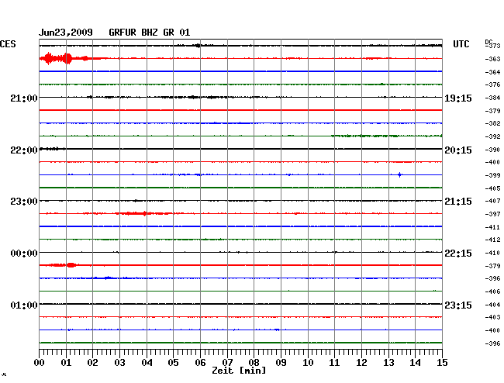
Task: Click minute label 08 on time axis
Action: [x=254, y=363]
